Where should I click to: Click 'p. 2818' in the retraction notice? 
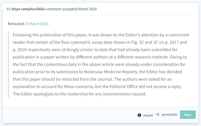pyautogui.click(x=20, y=50)
